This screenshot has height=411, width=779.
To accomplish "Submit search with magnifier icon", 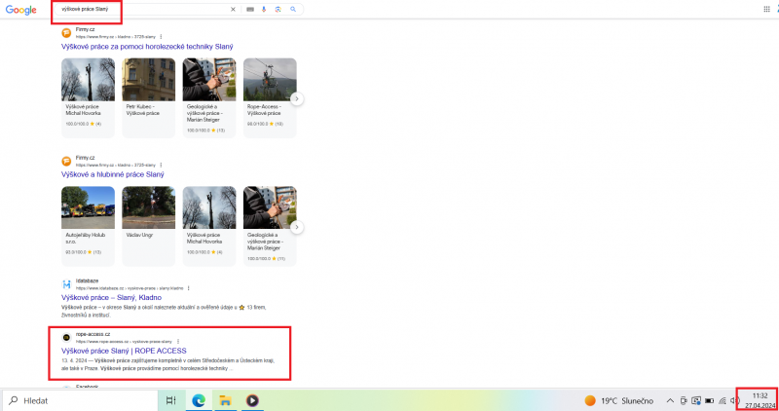I will coord(293,10).
